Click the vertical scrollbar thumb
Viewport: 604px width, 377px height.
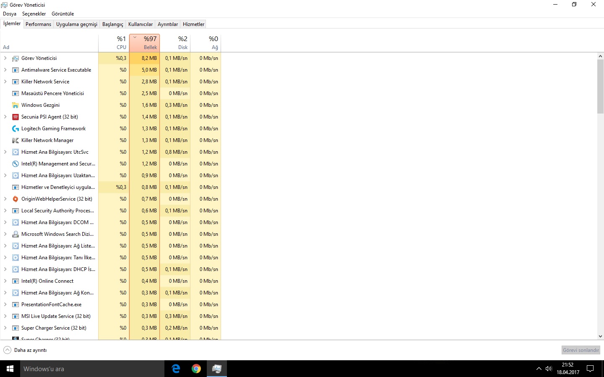coord(600,87)
